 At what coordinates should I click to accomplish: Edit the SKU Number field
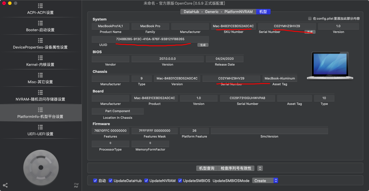(233, 26)
